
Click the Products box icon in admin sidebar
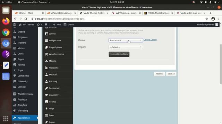[15, 100]
